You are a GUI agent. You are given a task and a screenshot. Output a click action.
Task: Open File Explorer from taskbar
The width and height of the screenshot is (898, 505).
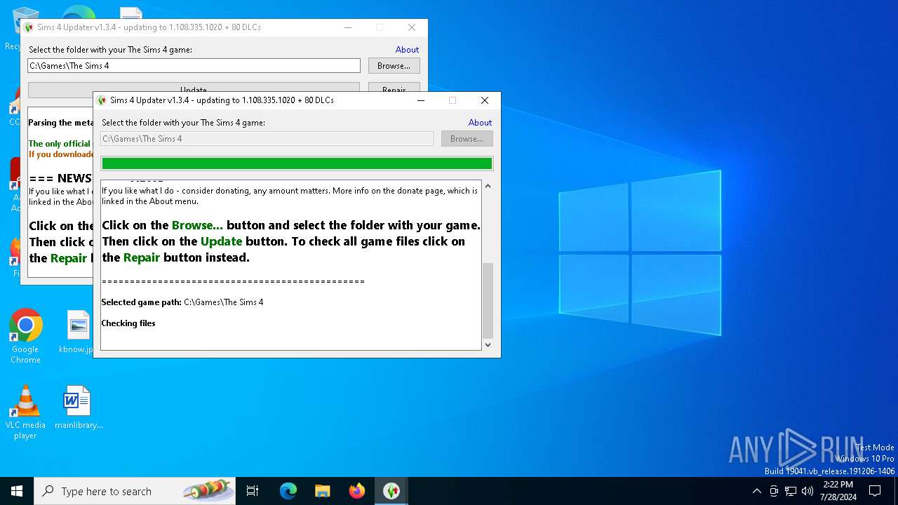pos(322,491)
